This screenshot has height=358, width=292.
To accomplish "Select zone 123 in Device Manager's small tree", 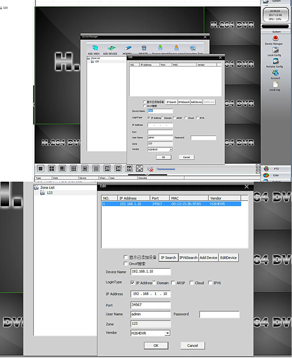I will 97,61.
